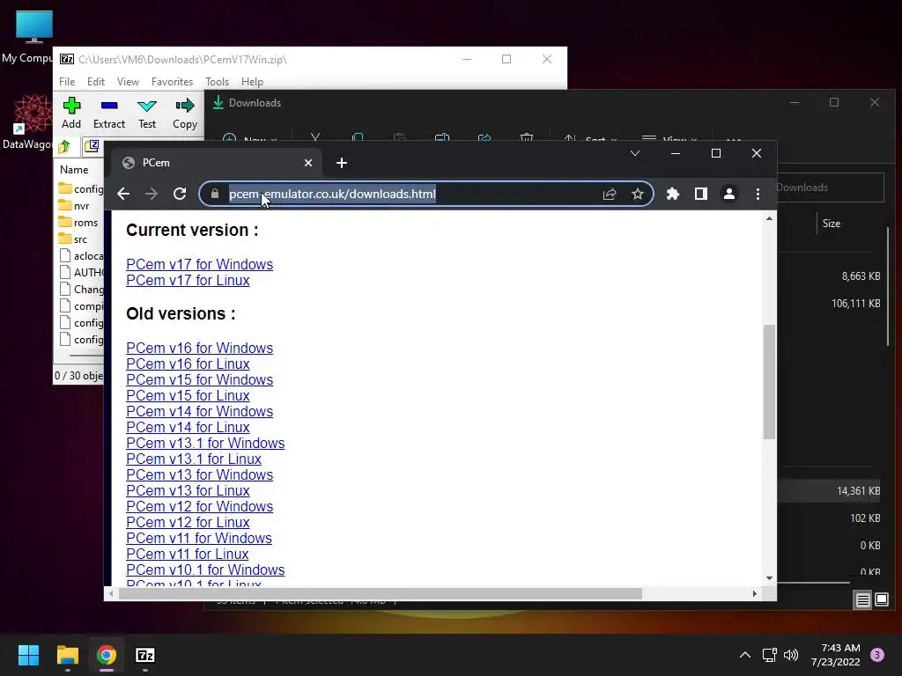Click the Downloads search box
The height and width of the screenshot is (676, 902).
click(830, 187)
